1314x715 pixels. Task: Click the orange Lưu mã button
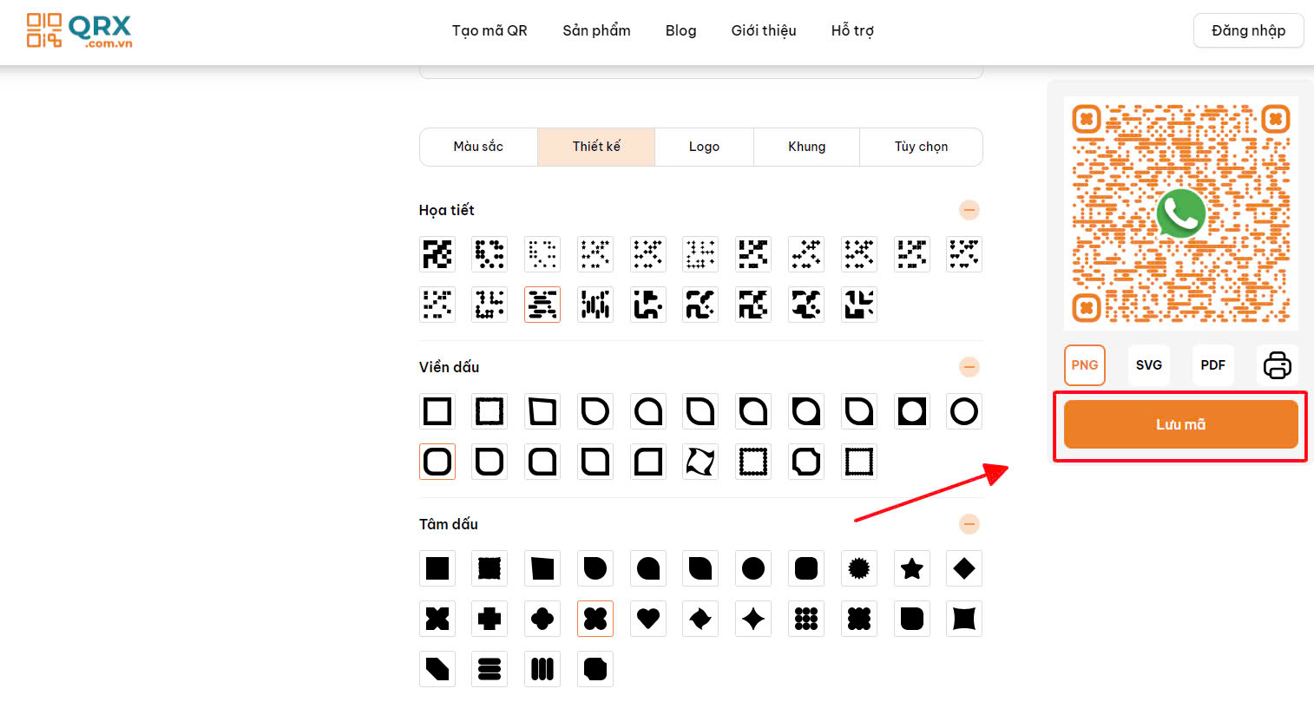tap(1180, 424)
